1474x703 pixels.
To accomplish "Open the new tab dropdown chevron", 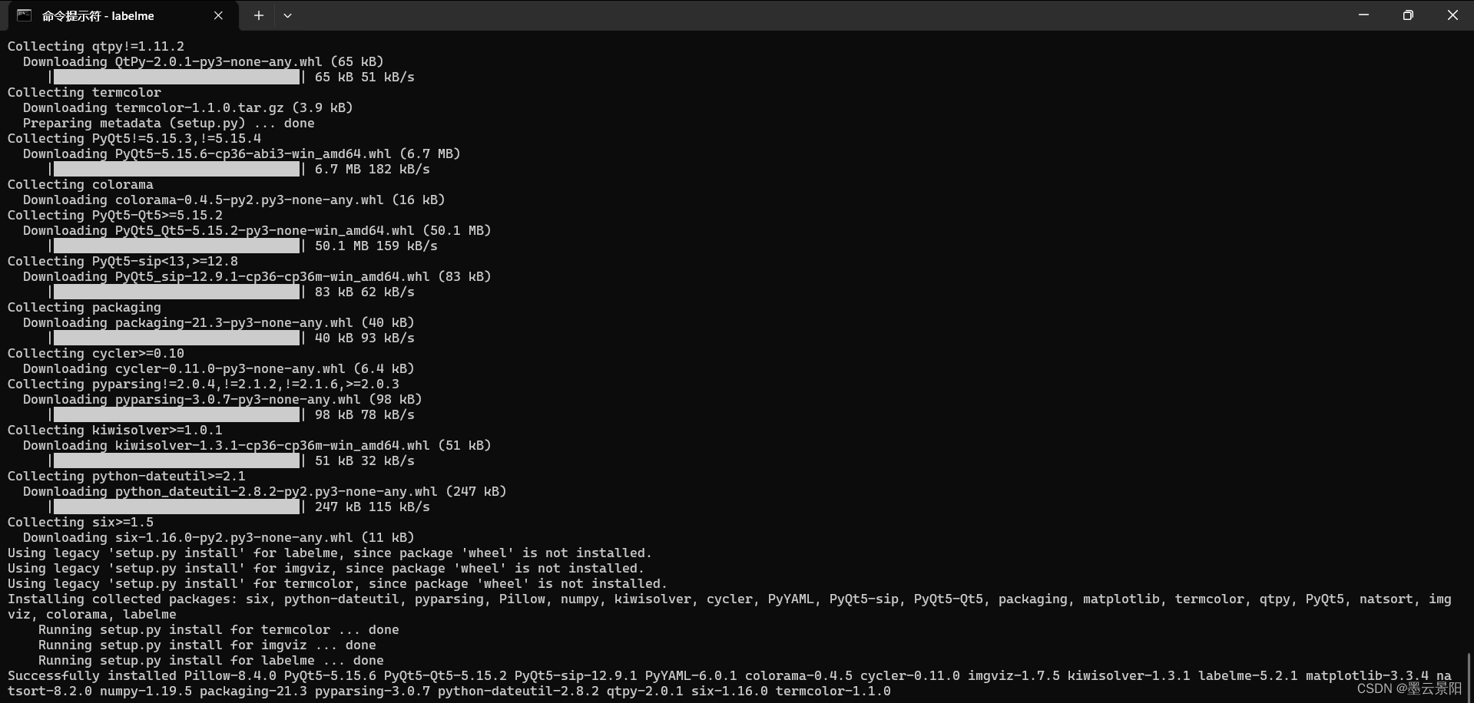I will tap(287, 15).
